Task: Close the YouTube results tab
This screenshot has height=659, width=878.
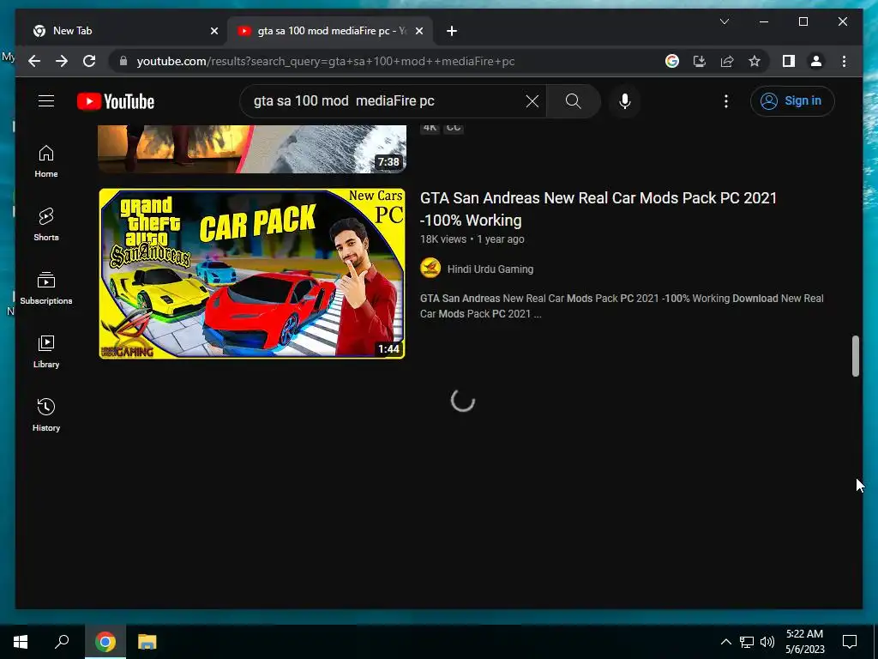Action: click(419, 31)
